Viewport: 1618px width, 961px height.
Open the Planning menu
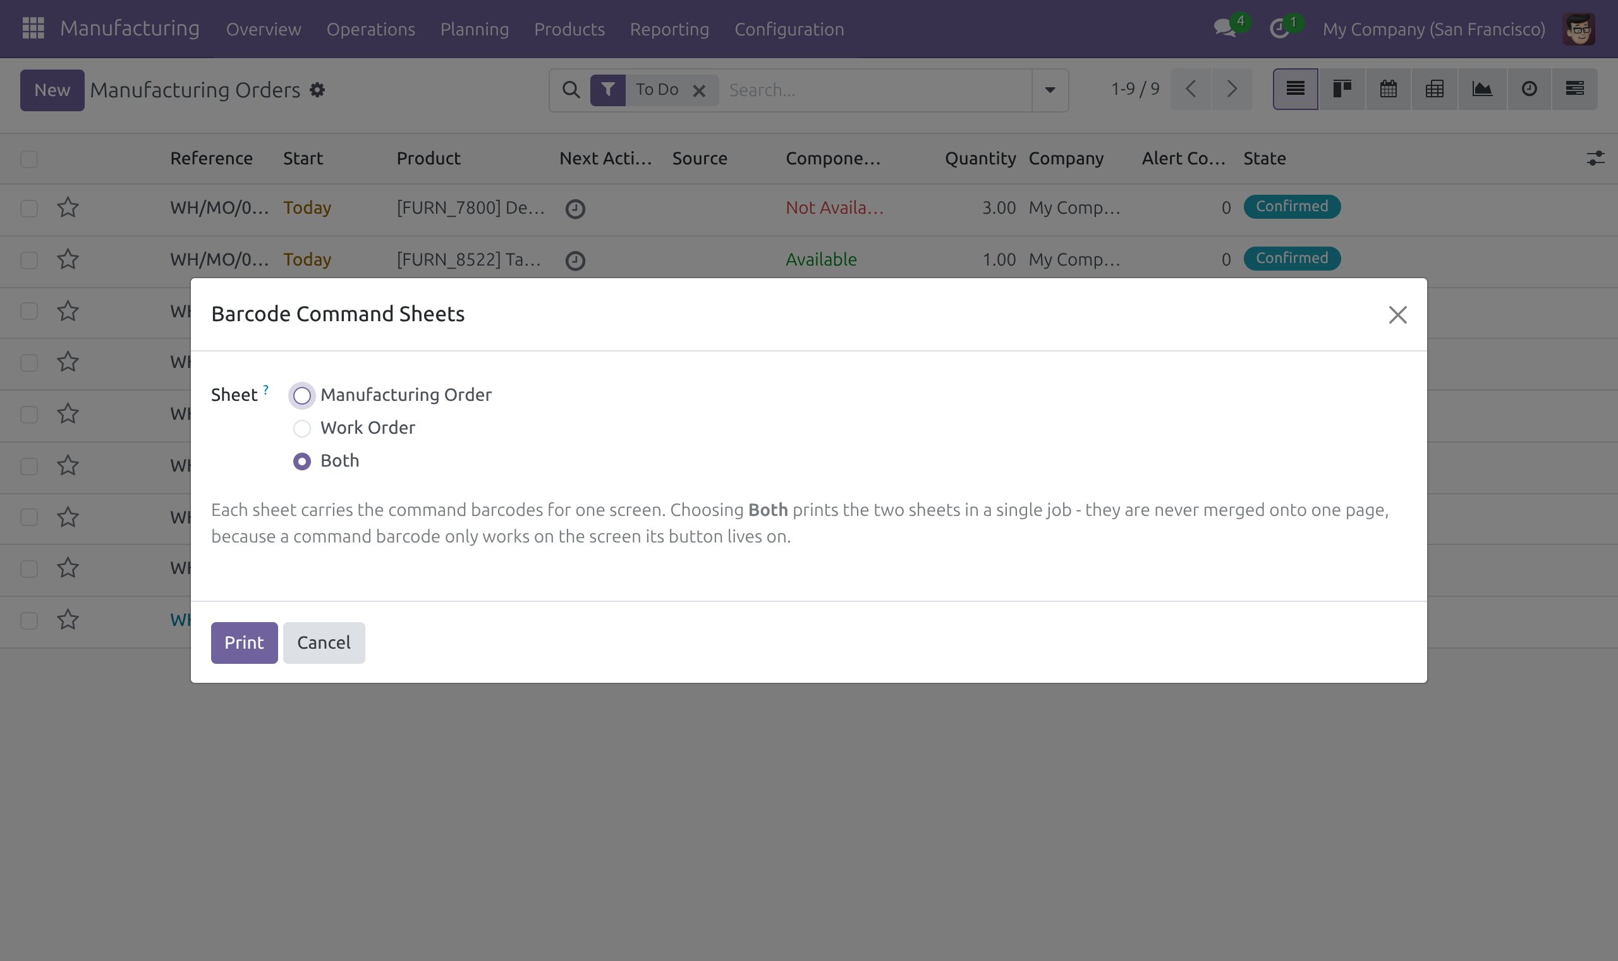[475, 29]
